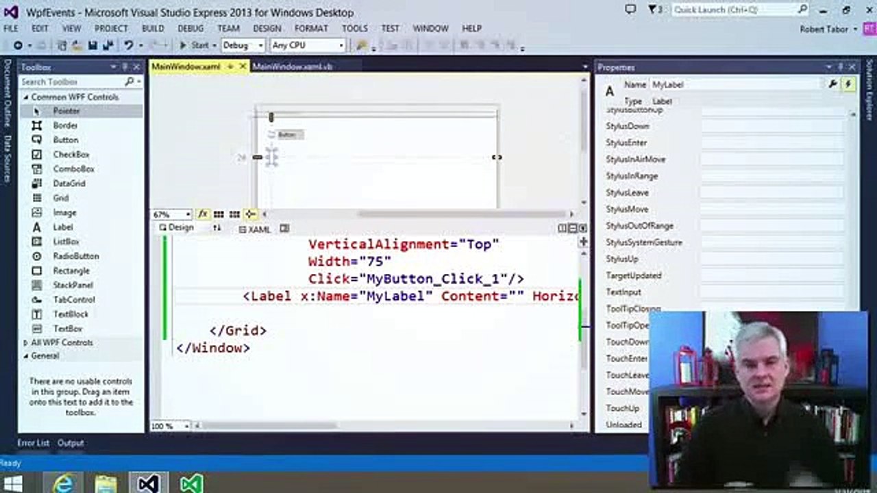
Task: Open the Error List tab
Action: coord(33,443)
